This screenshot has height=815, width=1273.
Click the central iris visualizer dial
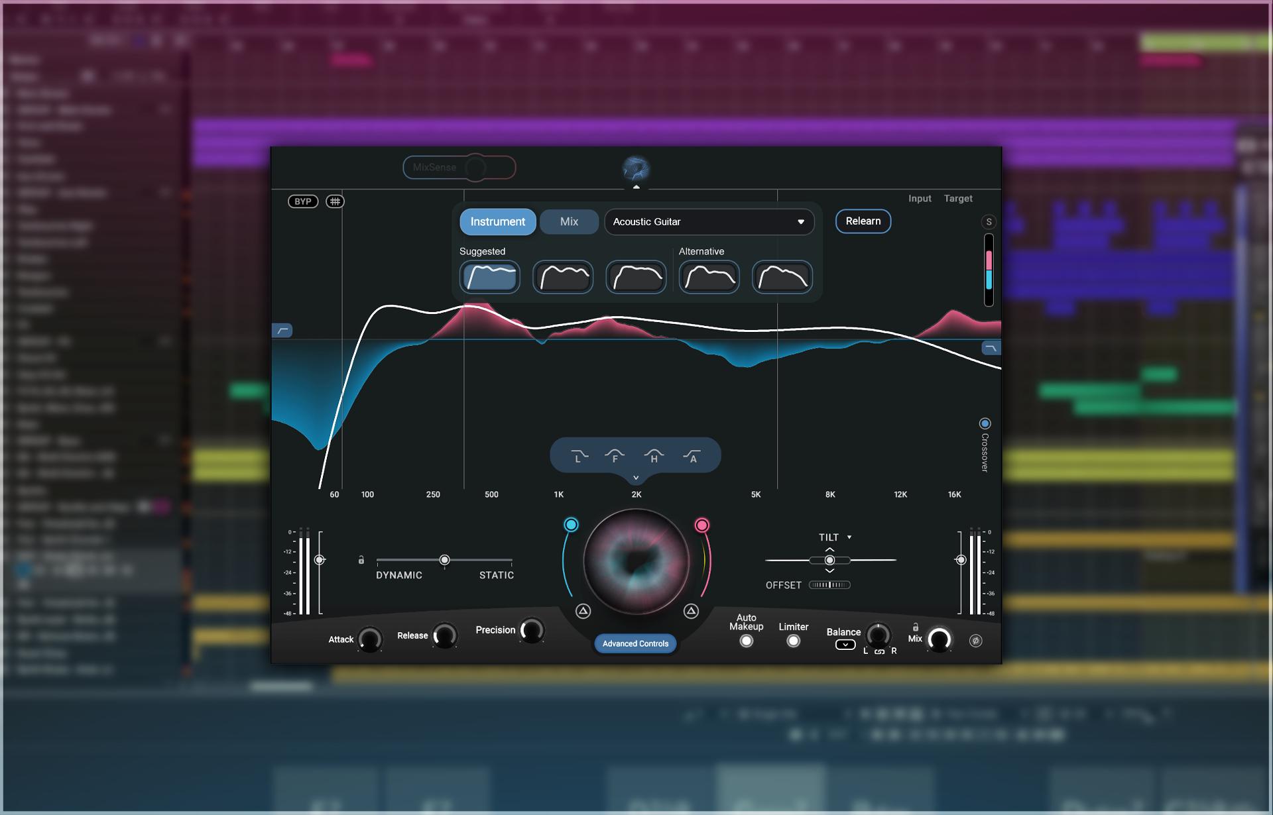coord(636,561)
